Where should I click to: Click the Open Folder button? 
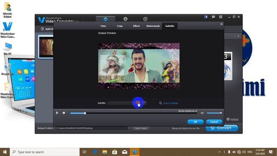(x=141, y=128)
